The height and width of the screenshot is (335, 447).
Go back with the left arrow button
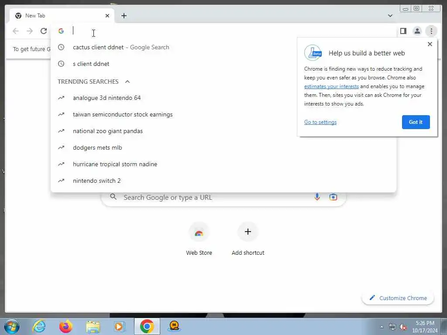point(16,31)
